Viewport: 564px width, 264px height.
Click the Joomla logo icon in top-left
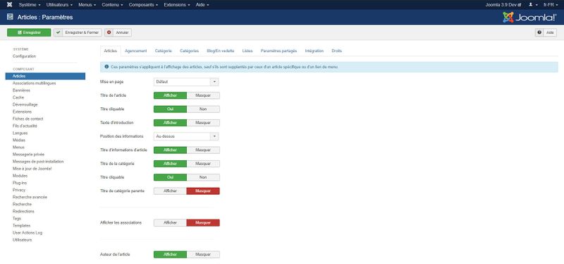click(x=10, y=5)
